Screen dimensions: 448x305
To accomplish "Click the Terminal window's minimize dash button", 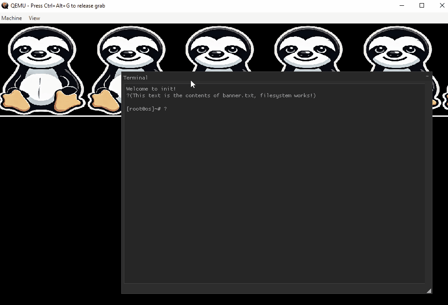I will point(427,76).
